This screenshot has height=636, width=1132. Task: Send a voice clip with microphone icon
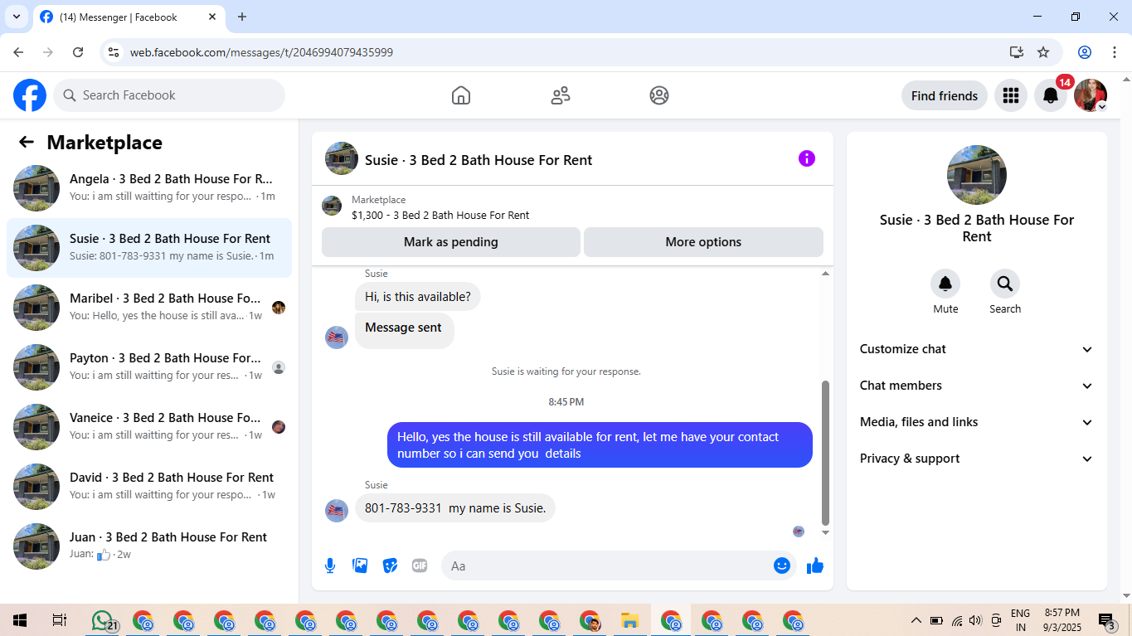(x=330, y=566)
